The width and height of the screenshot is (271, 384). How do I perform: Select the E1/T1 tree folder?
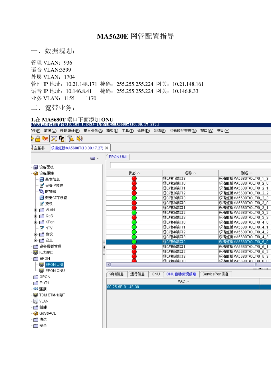[x=44, y=283]
